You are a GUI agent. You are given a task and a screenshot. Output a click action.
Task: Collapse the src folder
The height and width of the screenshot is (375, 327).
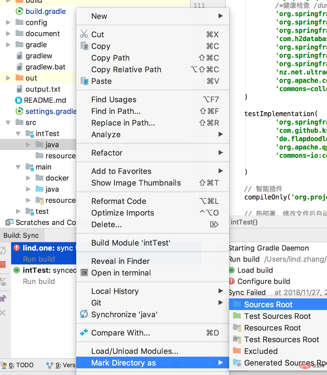click(8, 122)
